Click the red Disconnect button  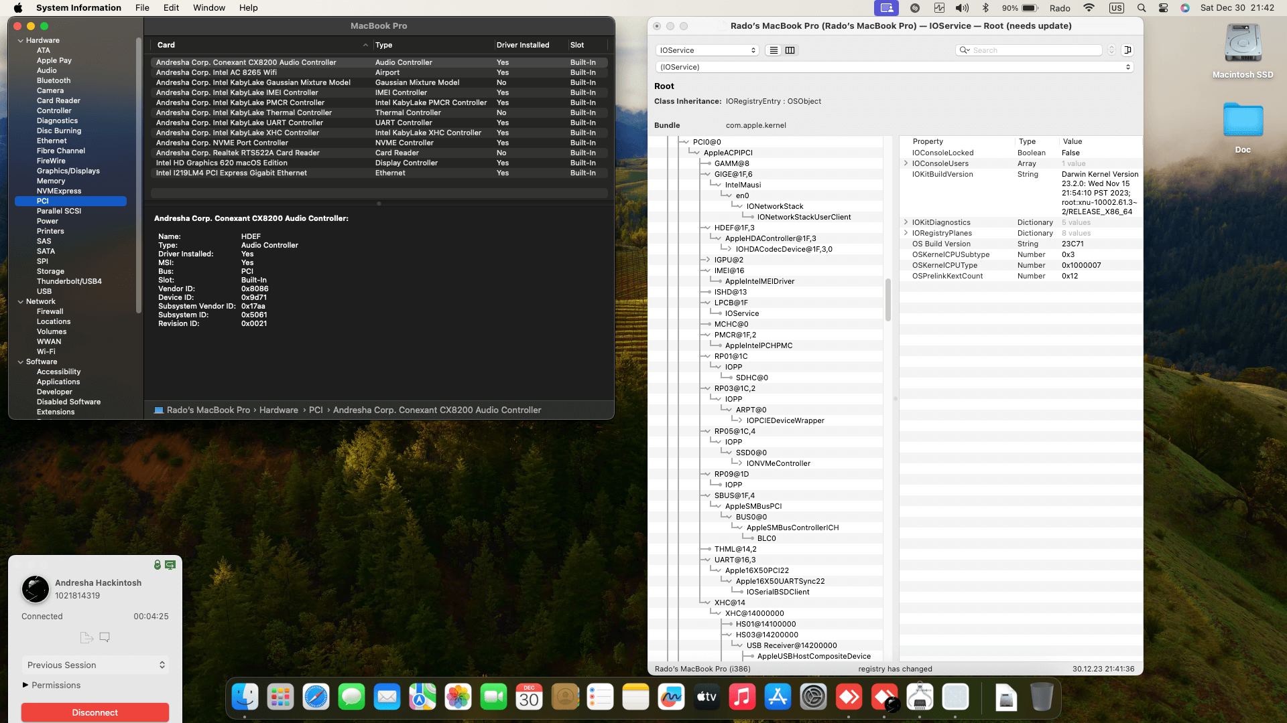tap(95, 712)
